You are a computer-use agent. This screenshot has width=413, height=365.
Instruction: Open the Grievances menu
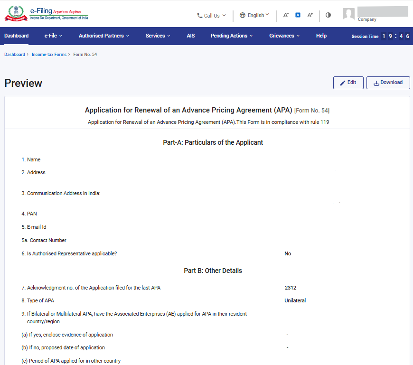tap(284, 36)
